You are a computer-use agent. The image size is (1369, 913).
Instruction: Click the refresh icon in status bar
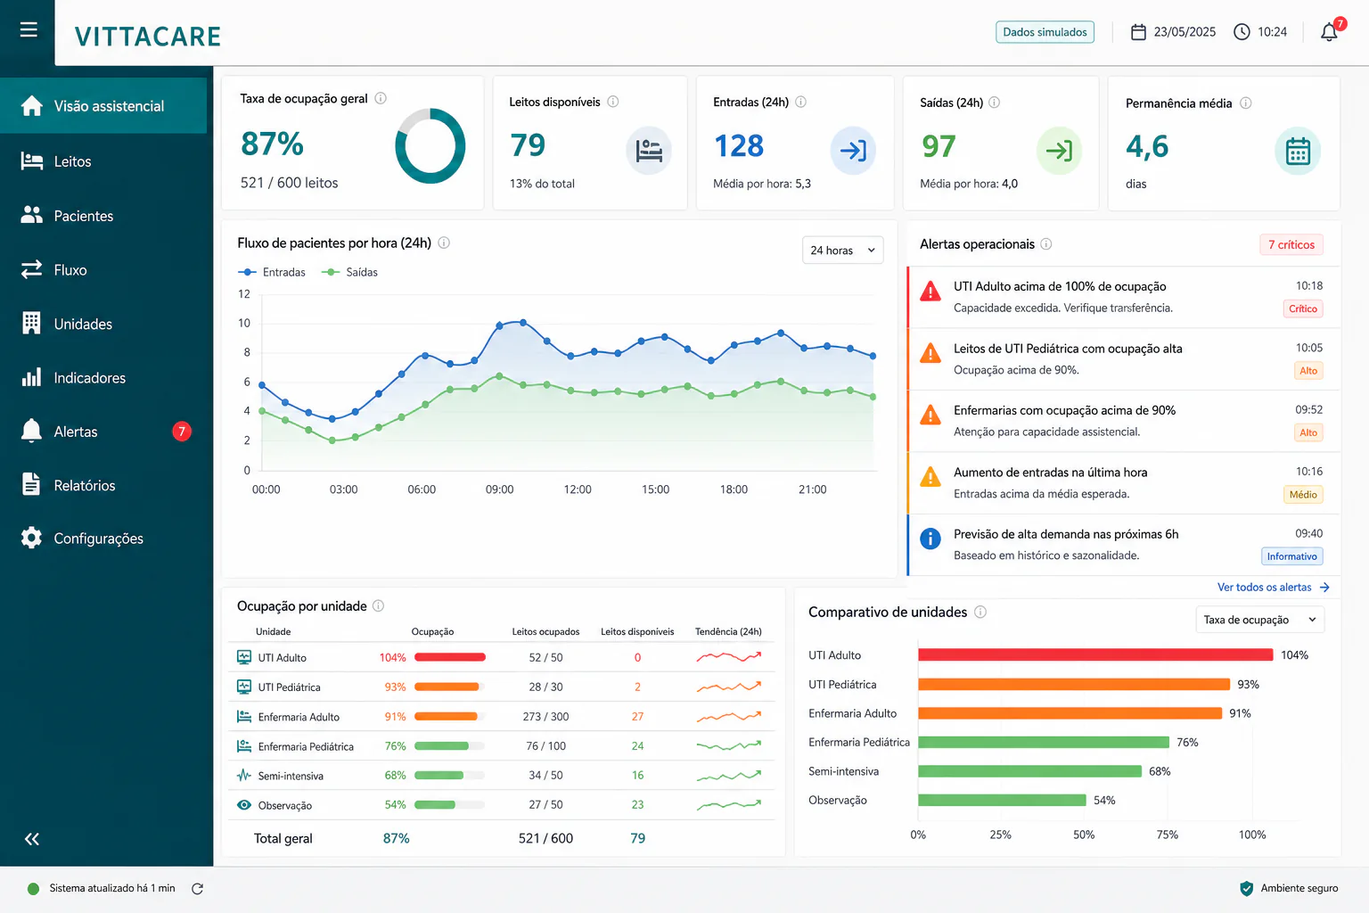pyautogui.click(x=198, y=889)
